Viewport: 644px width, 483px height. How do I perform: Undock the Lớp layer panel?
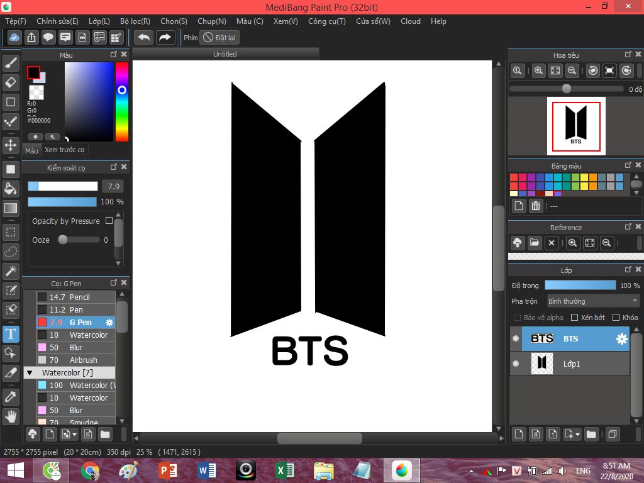[628, 269]
